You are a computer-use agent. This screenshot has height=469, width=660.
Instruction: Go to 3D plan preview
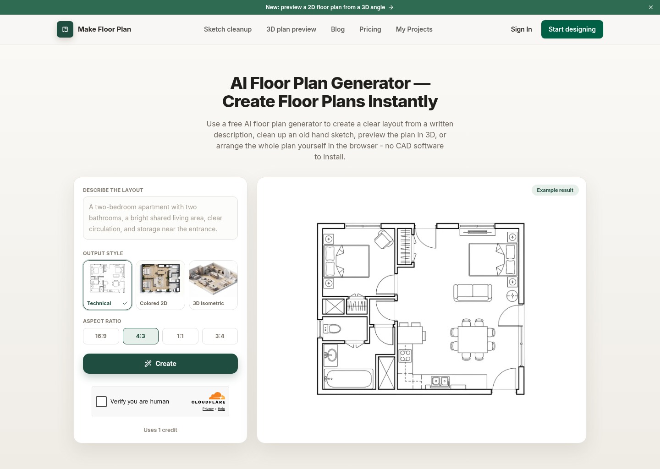(x=291, y=29)
